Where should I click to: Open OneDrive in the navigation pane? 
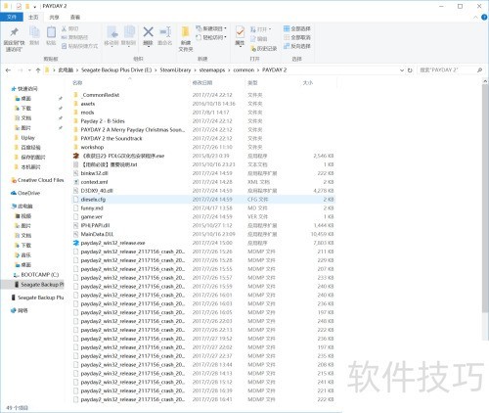click(25, 193)
